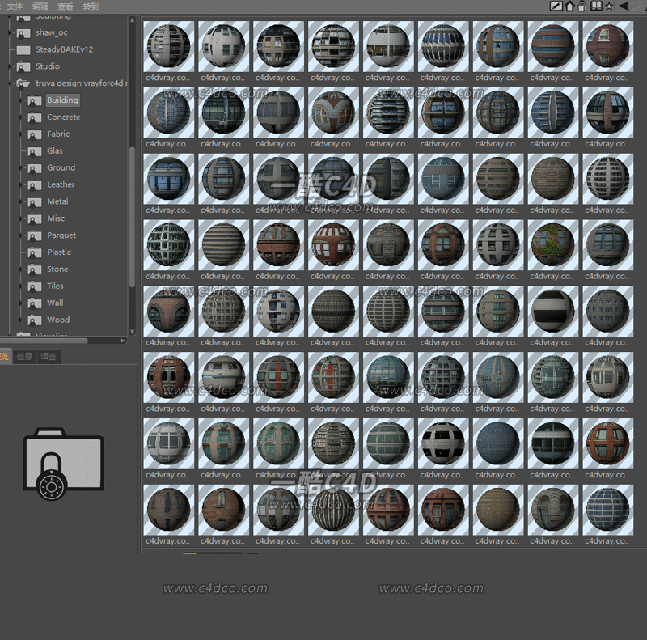
Task: Switch to the 信息 tab
Action: pyautogui.click(x=25, y=356)
